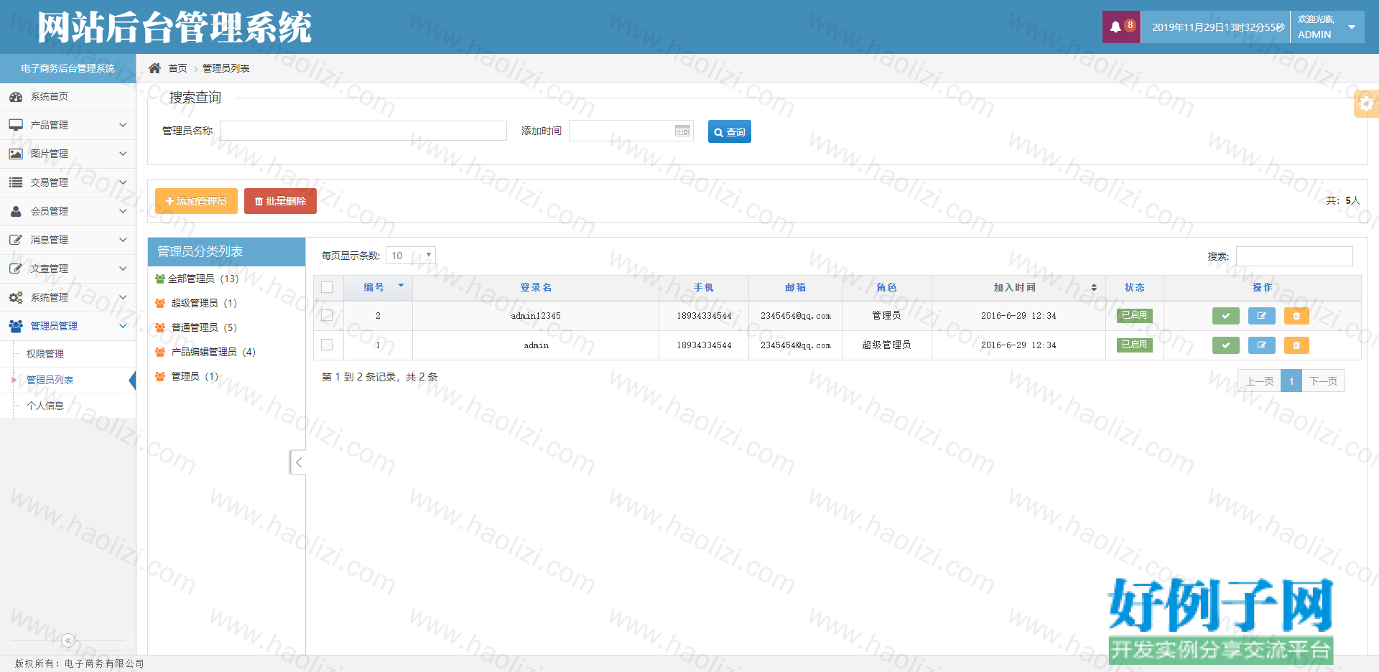Open the notification bell with badge 8
The image size is (1379, 672).
pyautogui.click(x=1121, y=27)
